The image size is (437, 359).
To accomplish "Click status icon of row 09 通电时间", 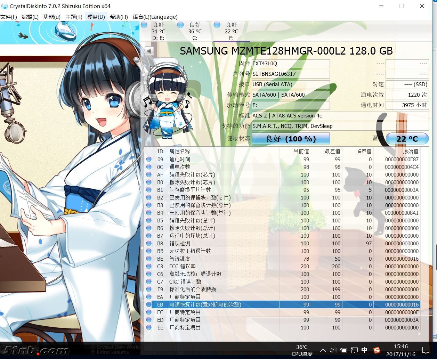I will tap(149, 159).
